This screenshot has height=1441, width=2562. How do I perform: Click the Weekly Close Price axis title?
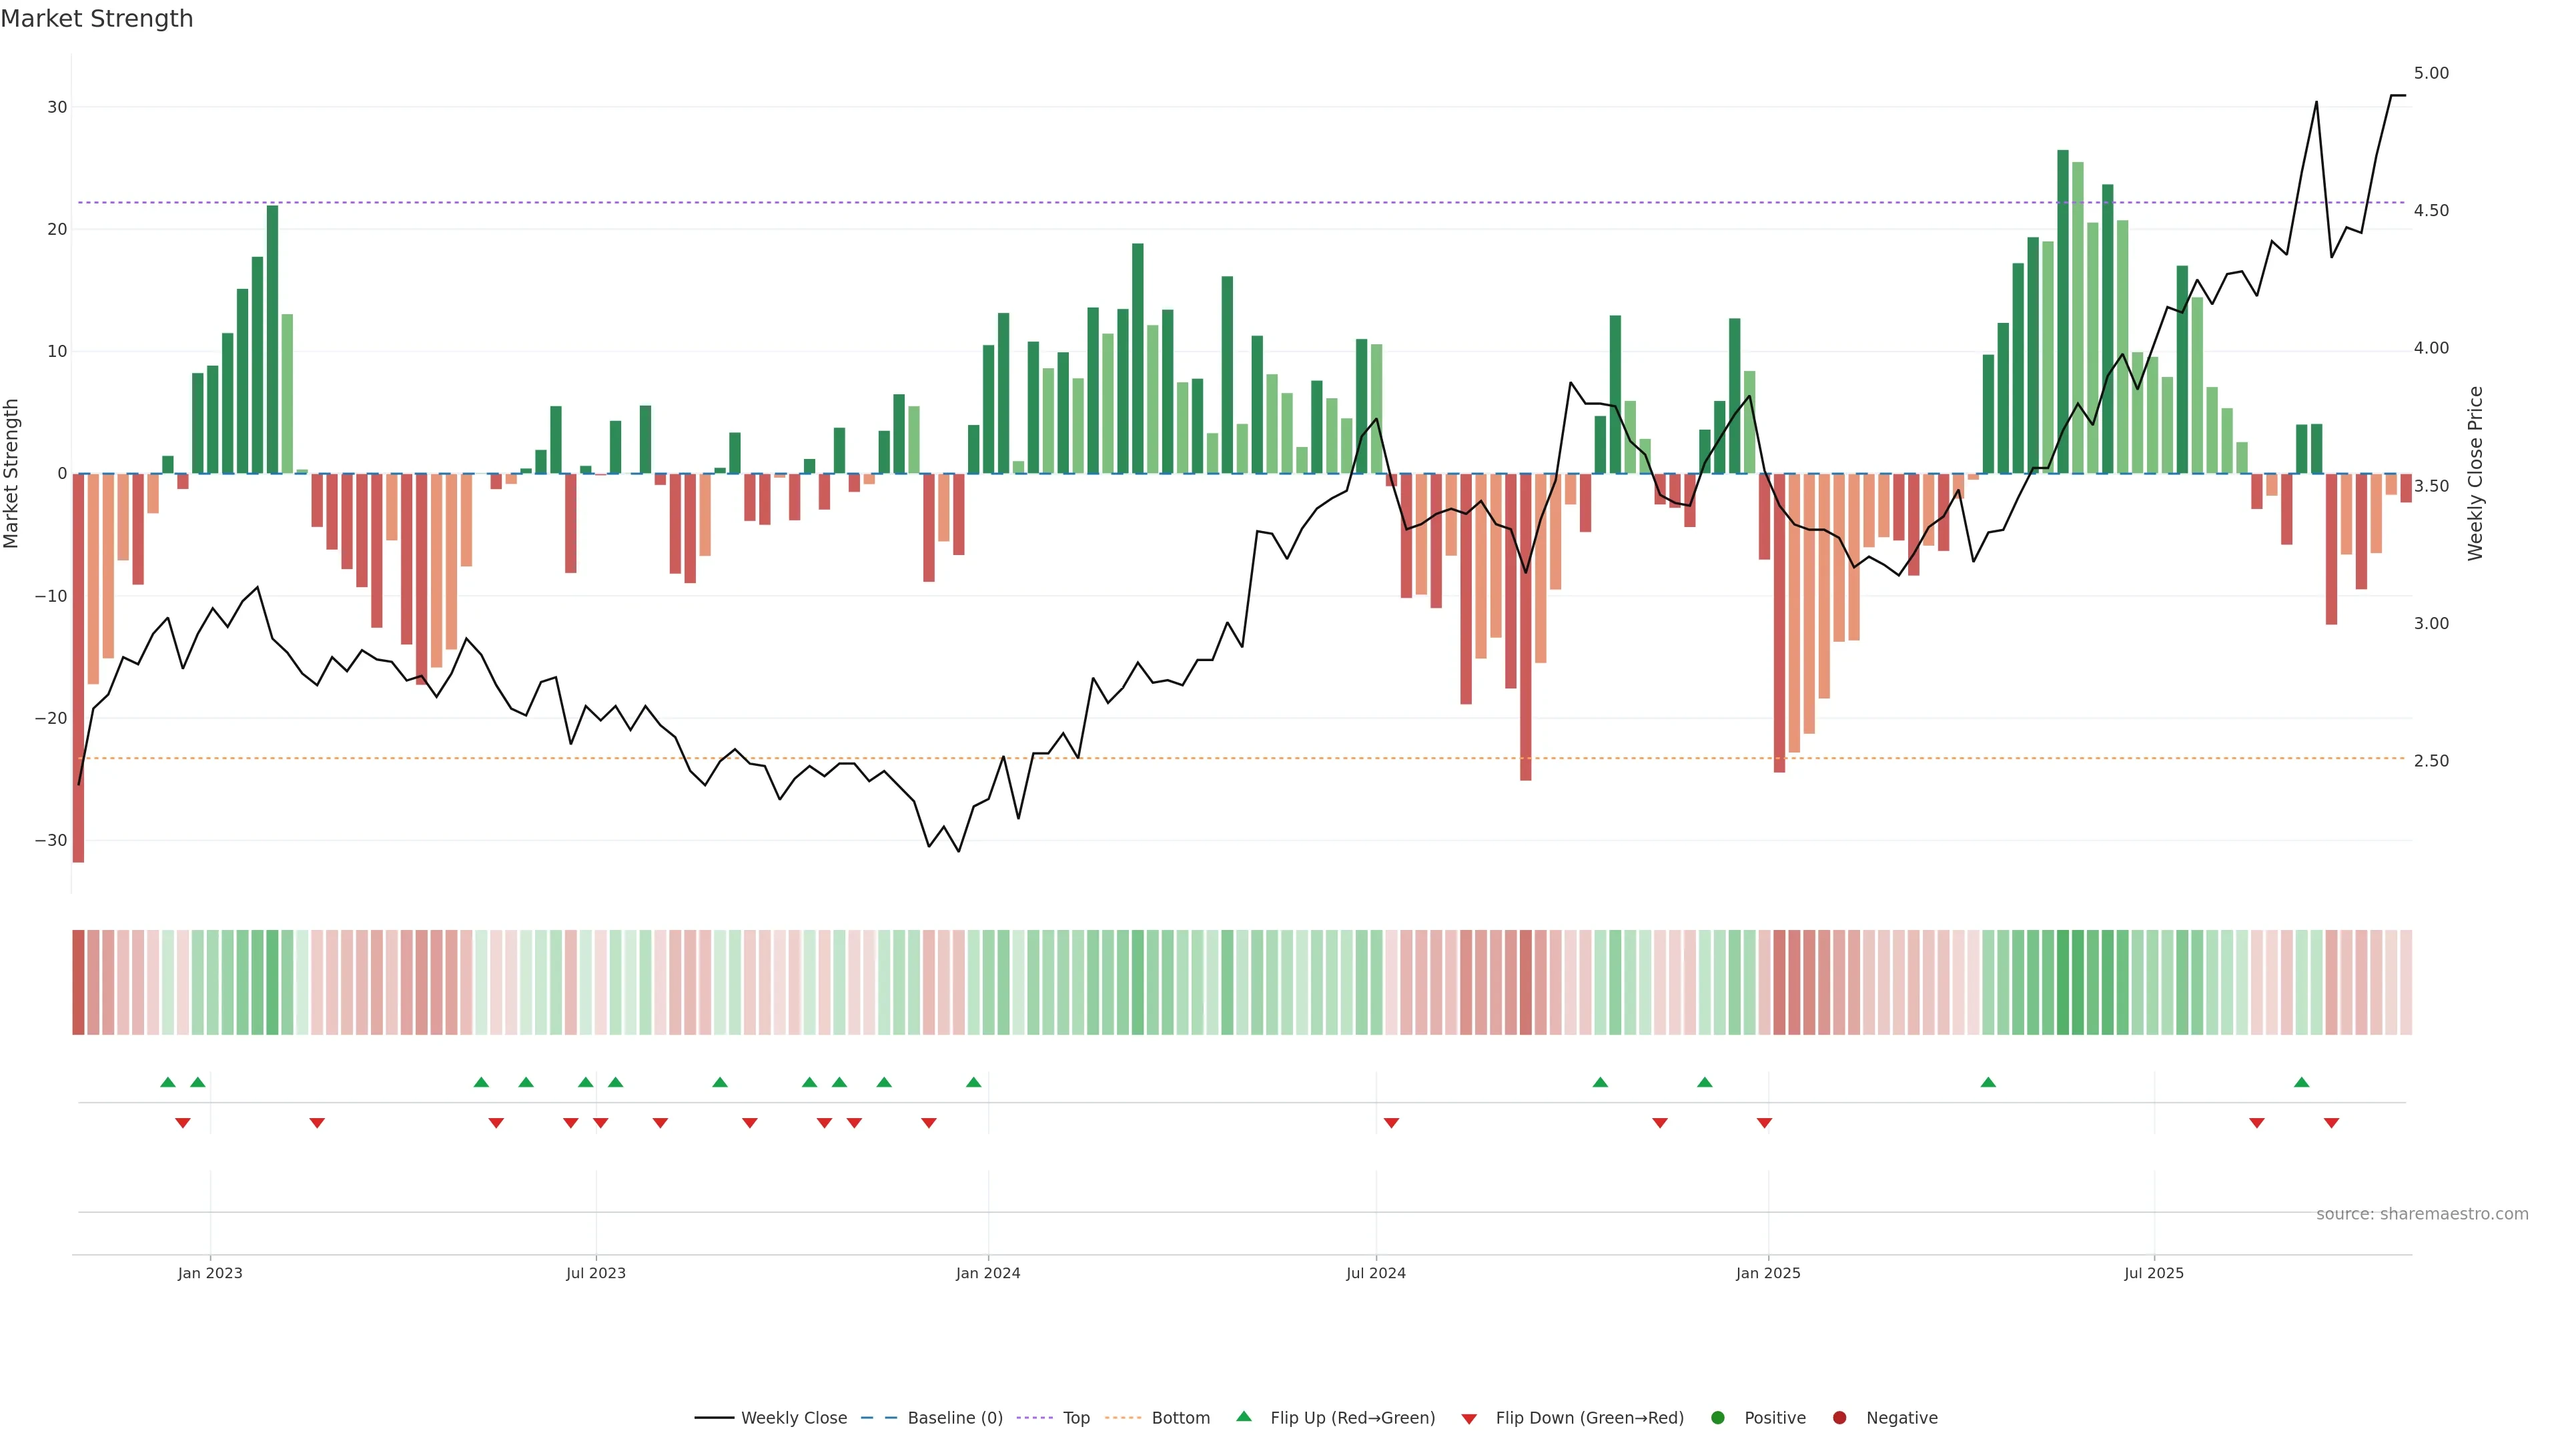pos(2475,474)
